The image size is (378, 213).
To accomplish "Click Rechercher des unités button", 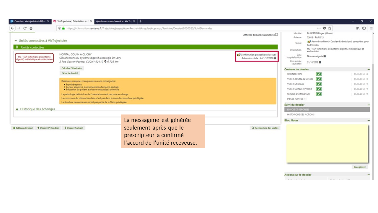I will pos(265,128).
